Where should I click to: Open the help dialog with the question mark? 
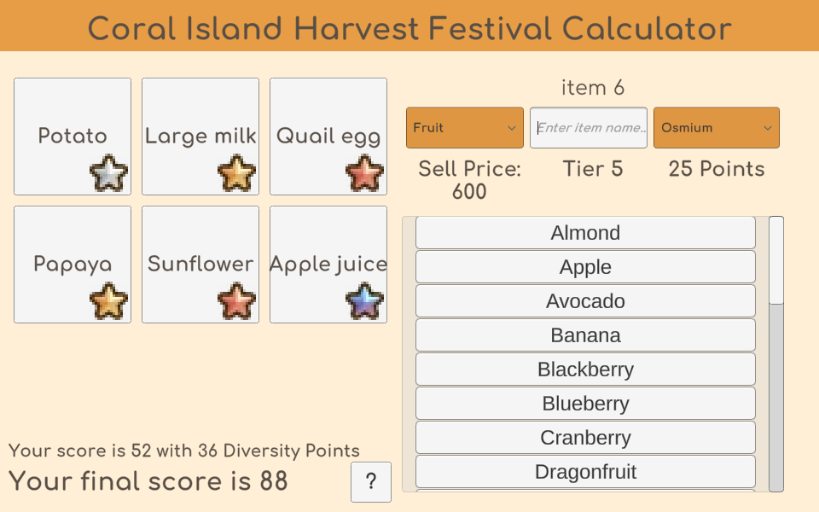pos(370,482)
